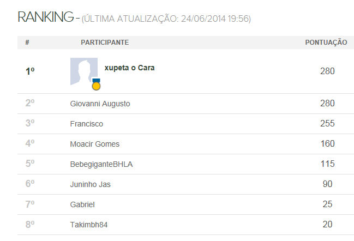354x241 pixels.
Task: Open Moacir Gomes entry
Action: pyautogui.click(x=94, y=144)
